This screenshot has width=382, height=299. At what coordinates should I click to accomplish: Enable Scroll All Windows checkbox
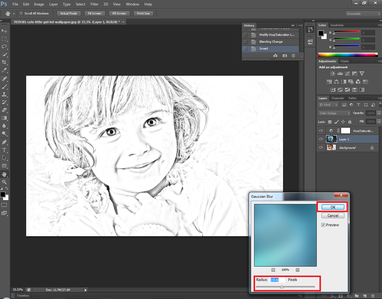21,14
